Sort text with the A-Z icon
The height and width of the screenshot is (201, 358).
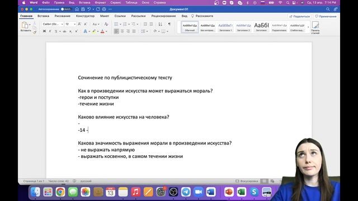tap(160, 24)
